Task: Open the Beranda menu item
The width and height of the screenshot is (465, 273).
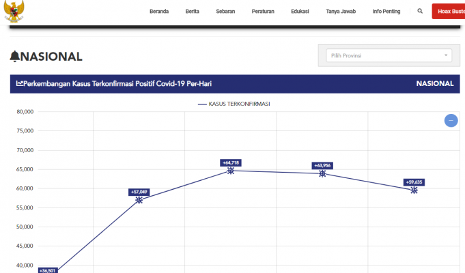Action: 159,12
